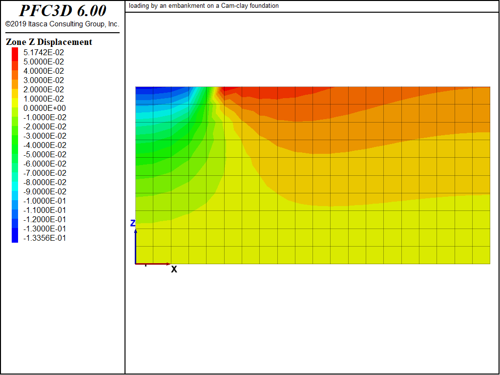The width and height of the screenshot is (500, 375).
Task: Click the legend value 3.0000E-02
Action: [43, 80]
